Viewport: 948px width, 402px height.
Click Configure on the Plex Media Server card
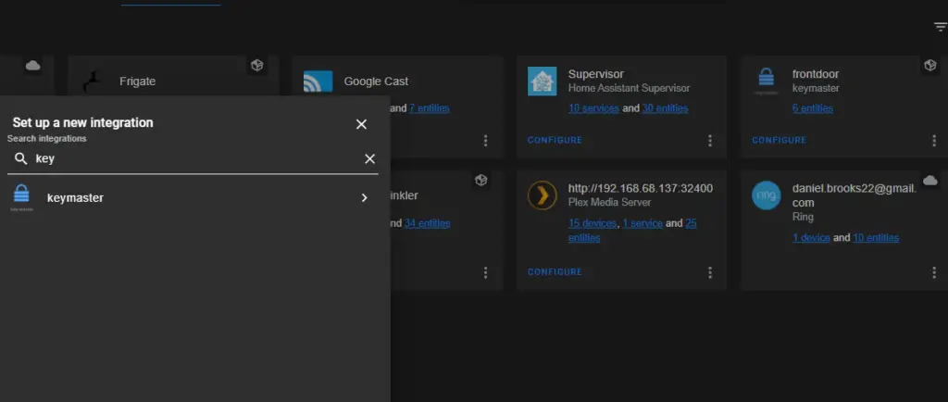click(x=555, y=272)
